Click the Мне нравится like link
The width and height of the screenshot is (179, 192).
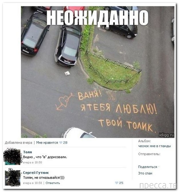tap(47, 142)
